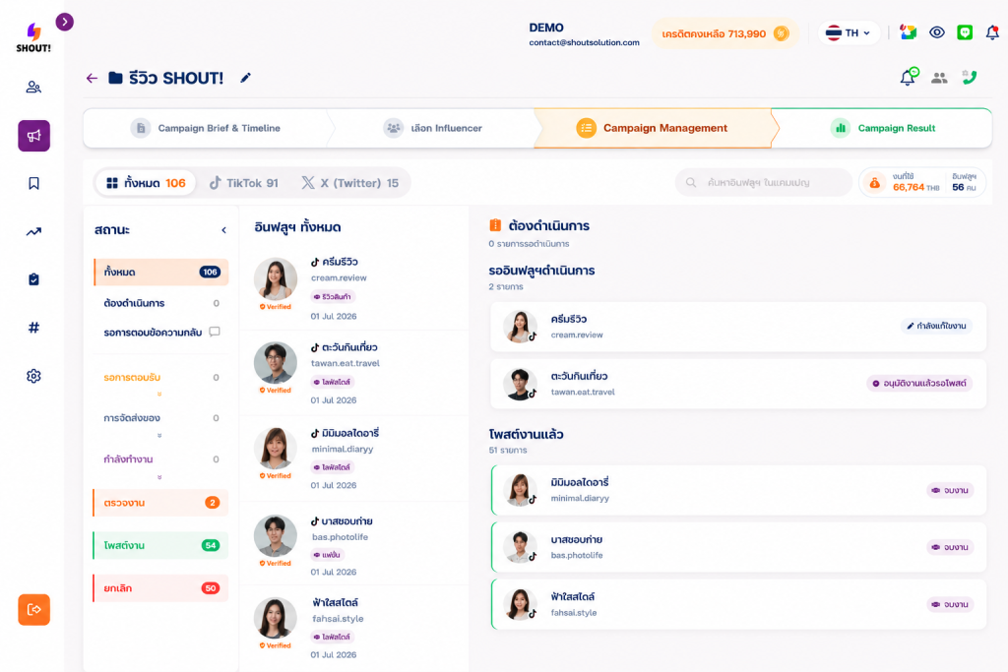Open the bookmark icon in sidebar

[33, 183]
